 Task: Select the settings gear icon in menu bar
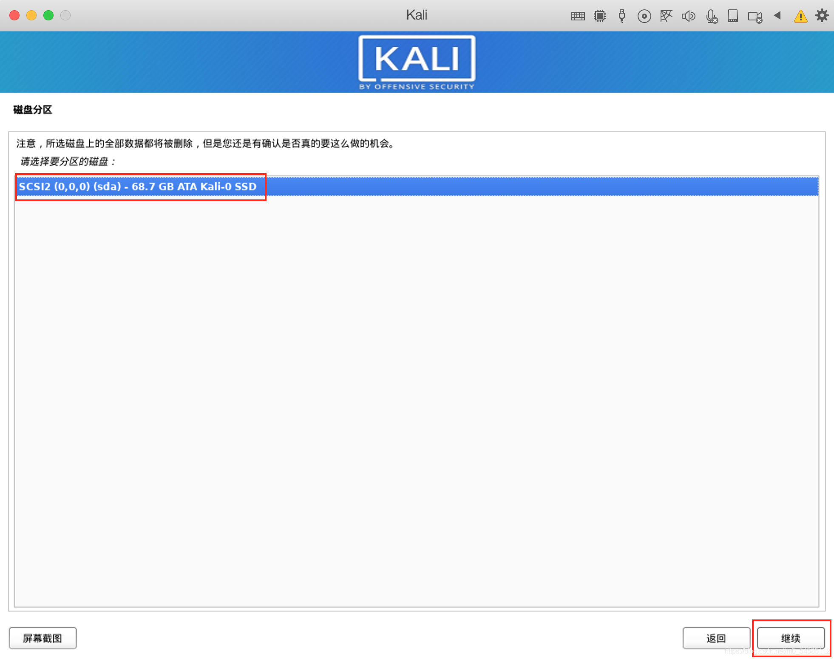(822, 15)
